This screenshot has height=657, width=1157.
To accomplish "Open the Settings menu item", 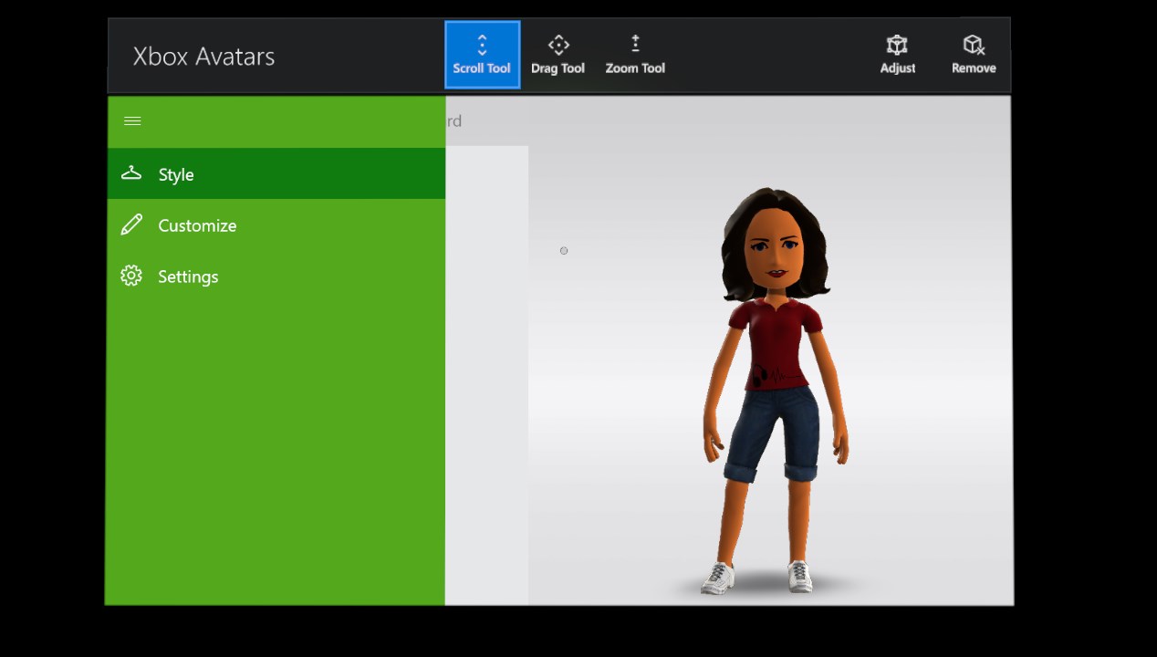I will 276,276.
